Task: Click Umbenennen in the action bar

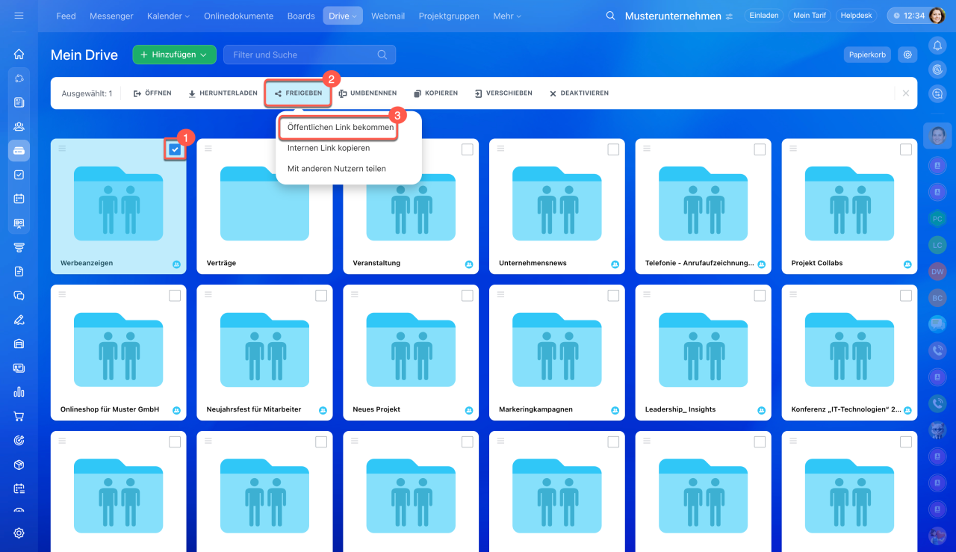Action: 367,93
